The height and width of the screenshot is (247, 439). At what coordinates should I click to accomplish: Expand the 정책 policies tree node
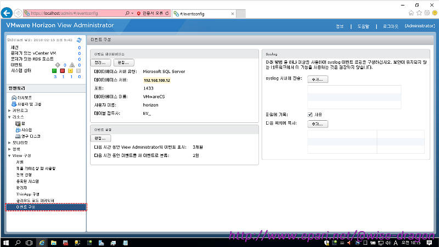click(9, 149)
